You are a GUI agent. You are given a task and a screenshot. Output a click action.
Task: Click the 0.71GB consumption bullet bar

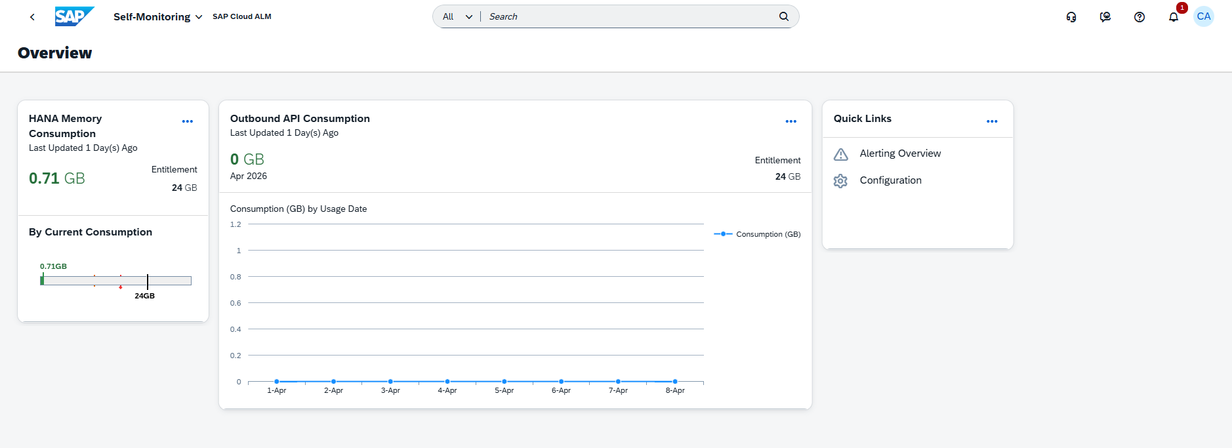coord(115,281)
